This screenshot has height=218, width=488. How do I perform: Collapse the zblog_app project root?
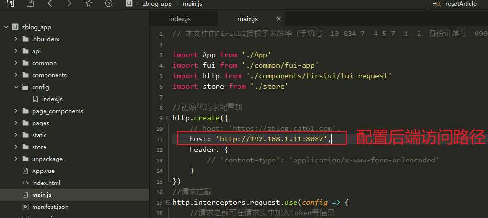point(6,27)
